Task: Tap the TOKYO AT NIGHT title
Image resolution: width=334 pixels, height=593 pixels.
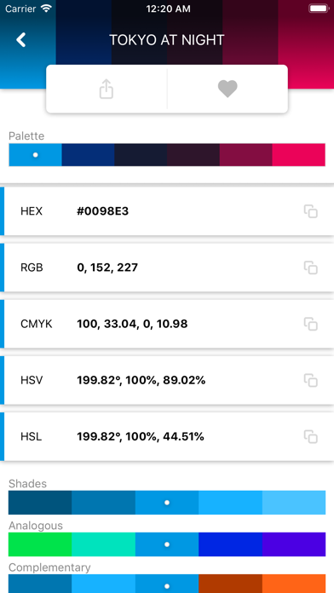Action: [167, 40]
